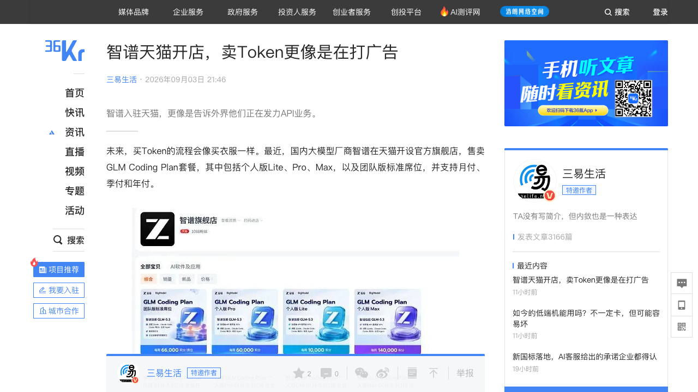Screen dimensions: 698x392
Task: Click the app download banner
Action: 586,83
